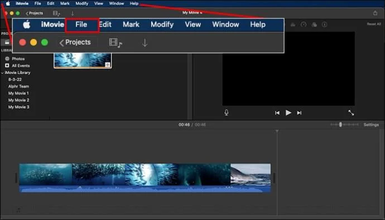Open the Window menu in the real macOS menu bar
Viewport: 385px width, 220px height.
pyautogui.click(x=117, y=3)
